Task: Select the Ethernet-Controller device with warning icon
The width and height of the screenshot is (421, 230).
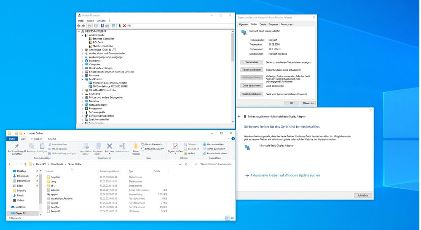Action: point(103,39)
